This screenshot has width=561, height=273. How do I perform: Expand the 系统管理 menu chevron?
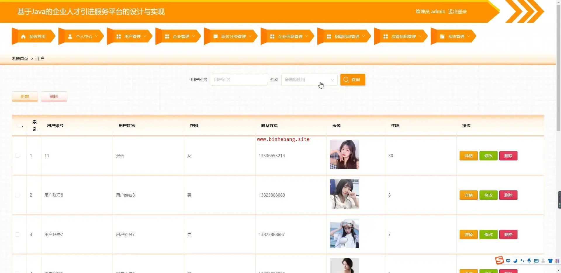(x=469, y=36)
